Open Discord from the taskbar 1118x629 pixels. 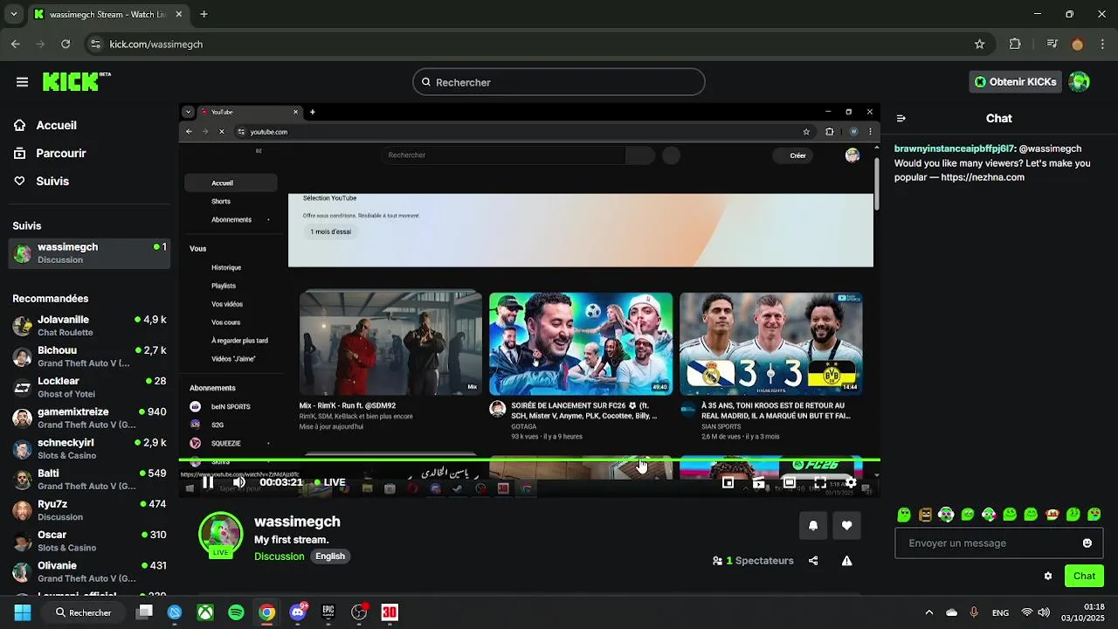(298, 612)
